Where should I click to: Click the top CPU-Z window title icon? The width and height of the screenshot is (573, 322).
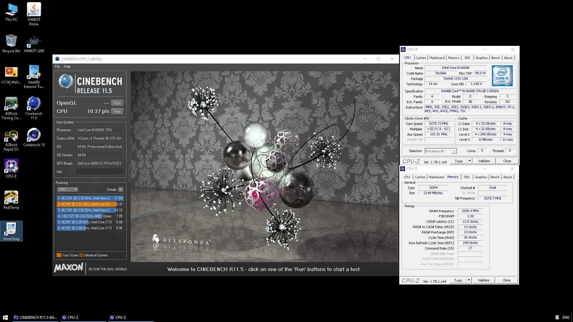tap(403, 49)
